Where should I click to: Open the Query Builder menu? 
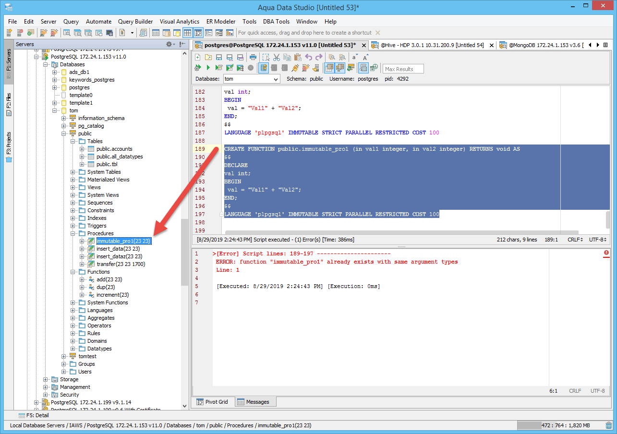click(x=135, y=22)
